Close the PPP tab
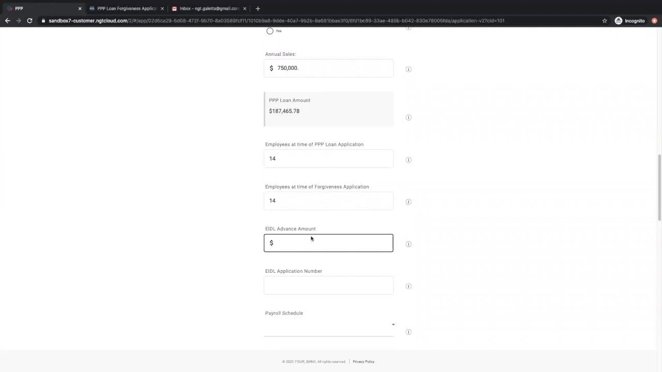Viewport: 662px width, 372px height. click(x=80, y=9)
